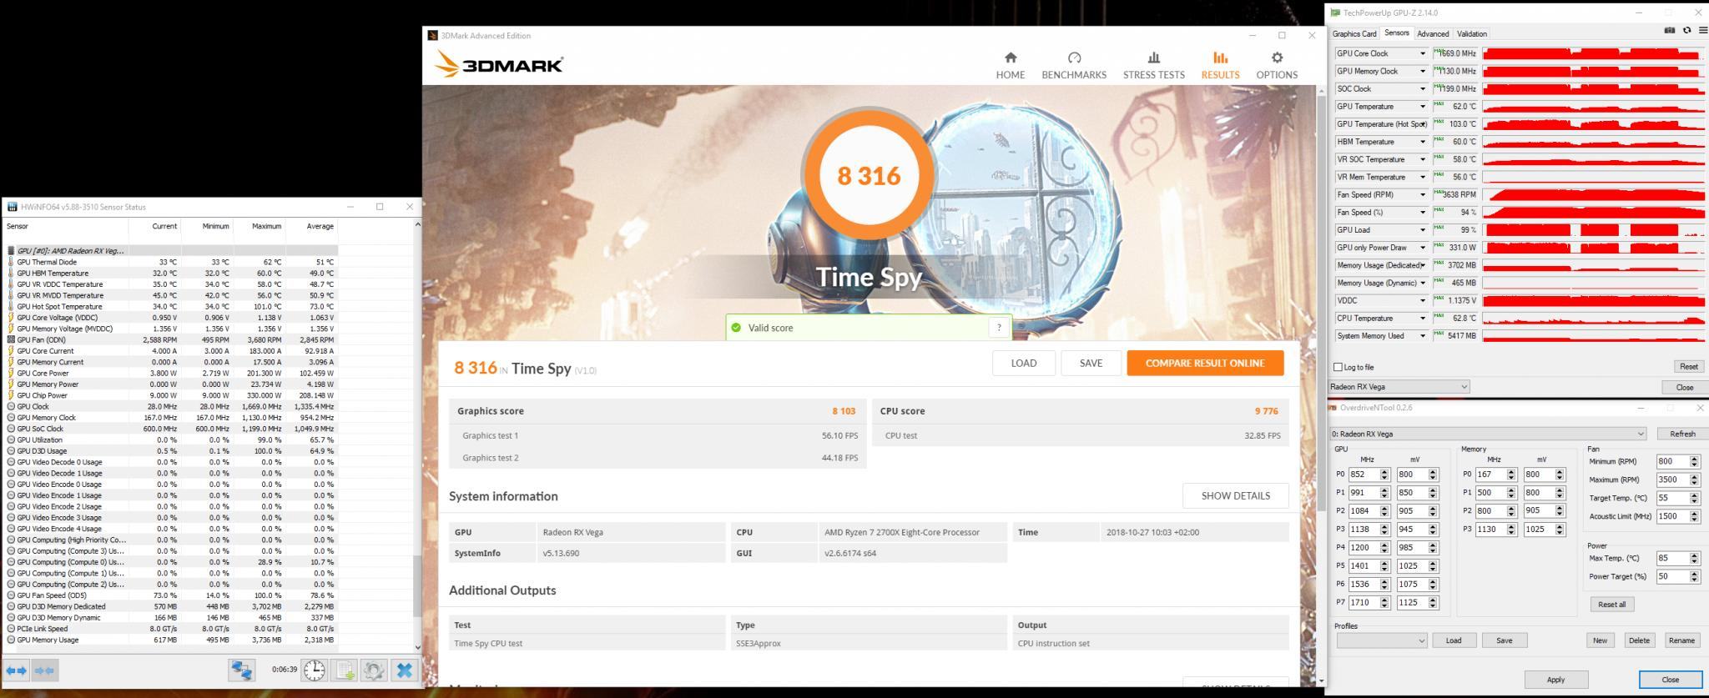Click HWiNFO blue X close sensors button
The image size is (1709, 698).
point(404,670)
